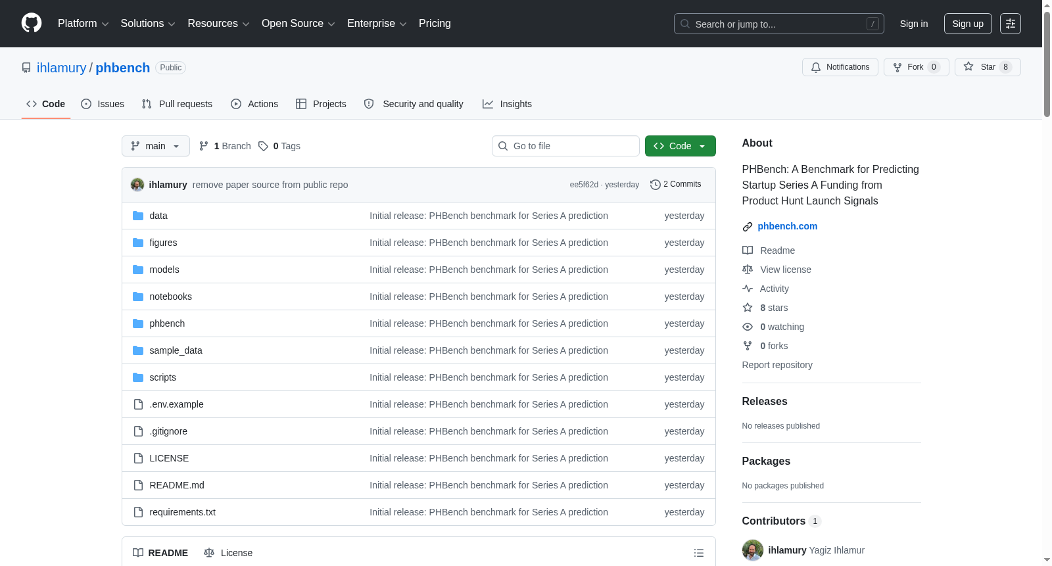Viewport: 1052px width, 566px height.
Task: Click the Sign in link
Action: coord(914,24)
